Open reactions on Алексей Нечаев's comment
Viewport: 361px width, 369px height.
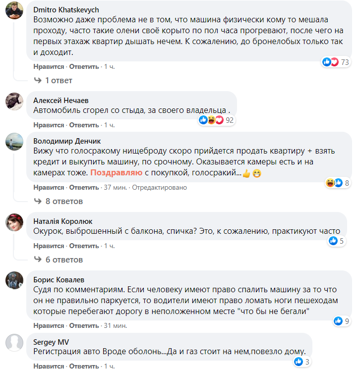point(211,120)
